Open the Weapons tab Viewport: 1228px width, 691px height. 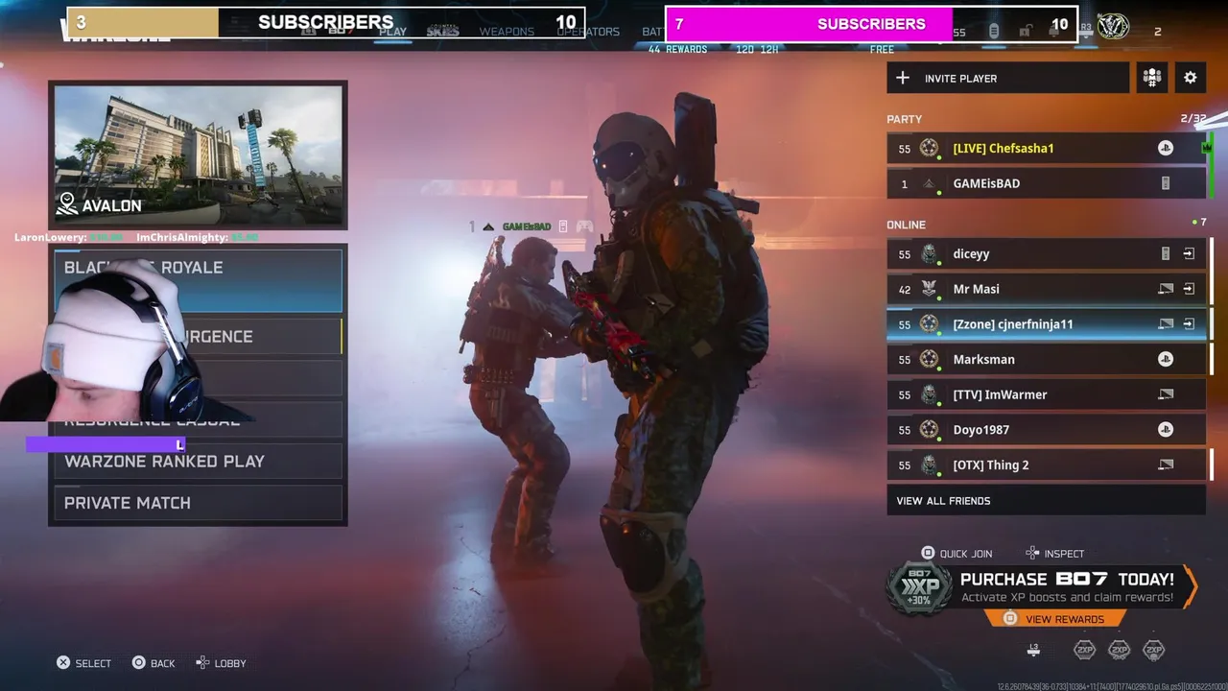[507, 32]
